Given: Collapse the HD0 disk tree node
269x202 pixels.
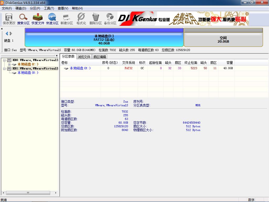Looking at the screenshot, I should click(x=4, y=60).
